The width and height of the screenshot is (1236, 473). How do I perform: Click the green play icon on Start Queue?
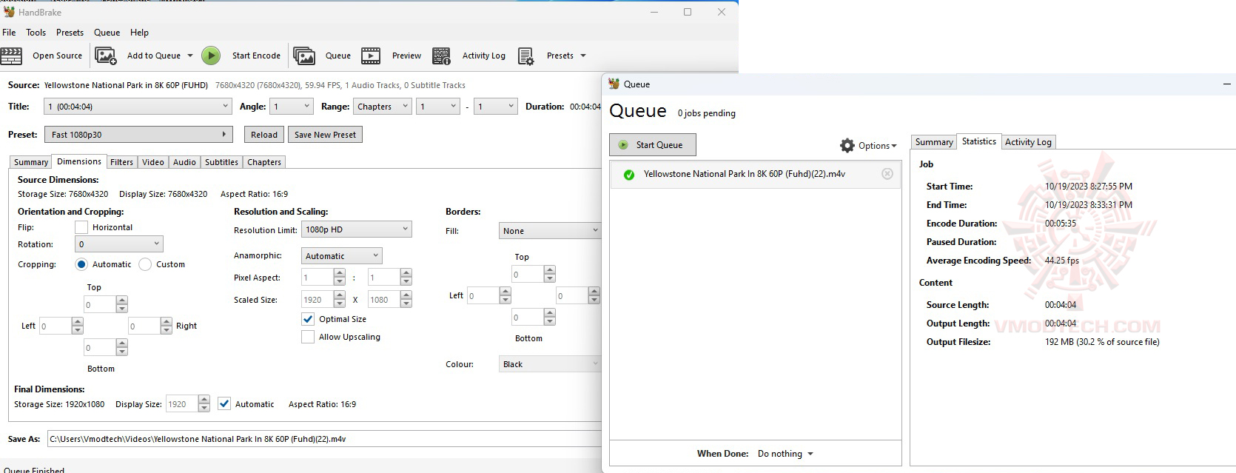point(623,145)
